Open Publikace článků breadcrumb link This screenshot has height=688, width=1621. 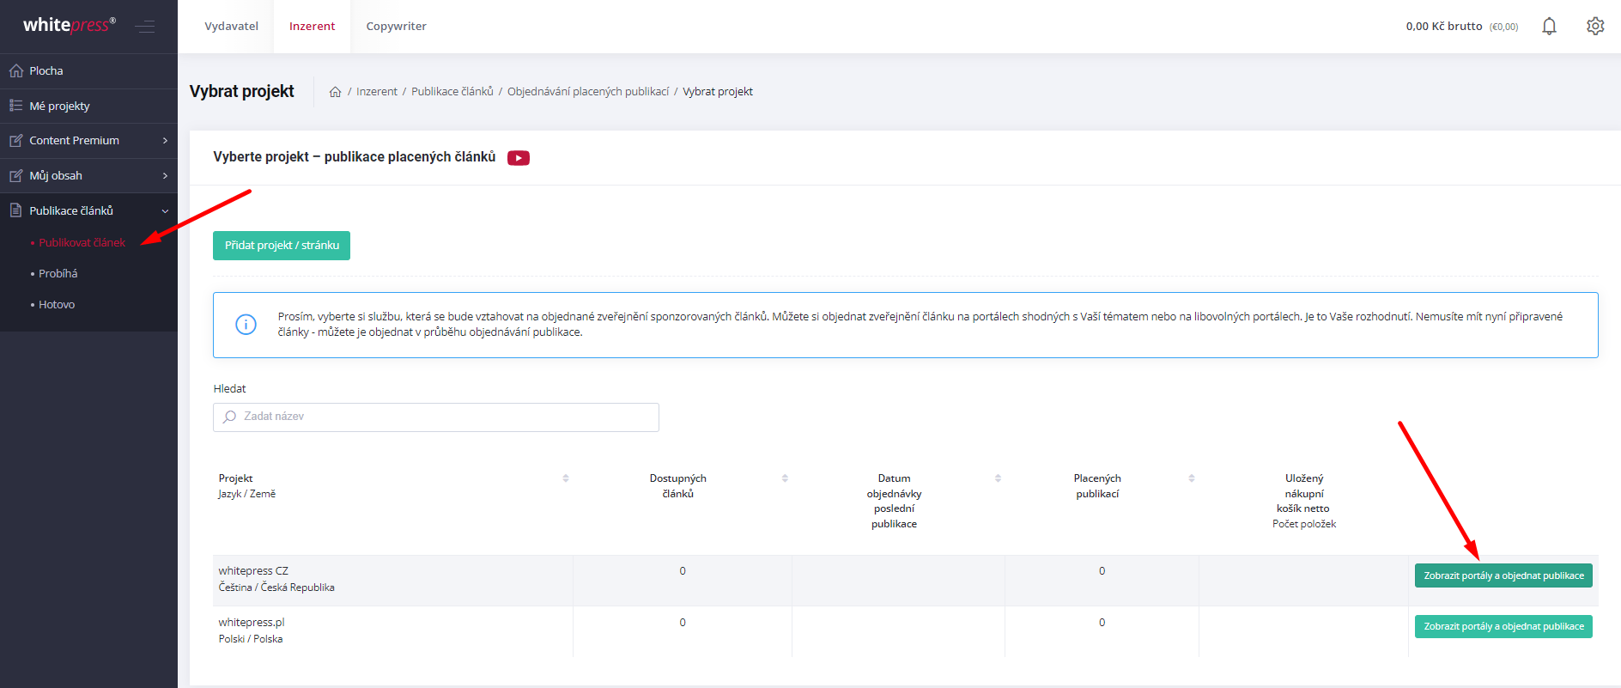452,92
